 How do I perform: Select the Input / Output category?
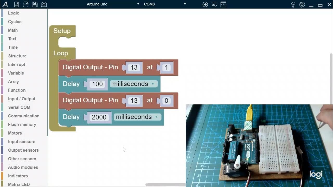tap(22, 99)
